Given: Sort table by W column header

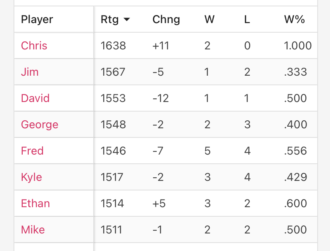Looking at the screenshot, I should pyautogui.click(x=209, y=20).
